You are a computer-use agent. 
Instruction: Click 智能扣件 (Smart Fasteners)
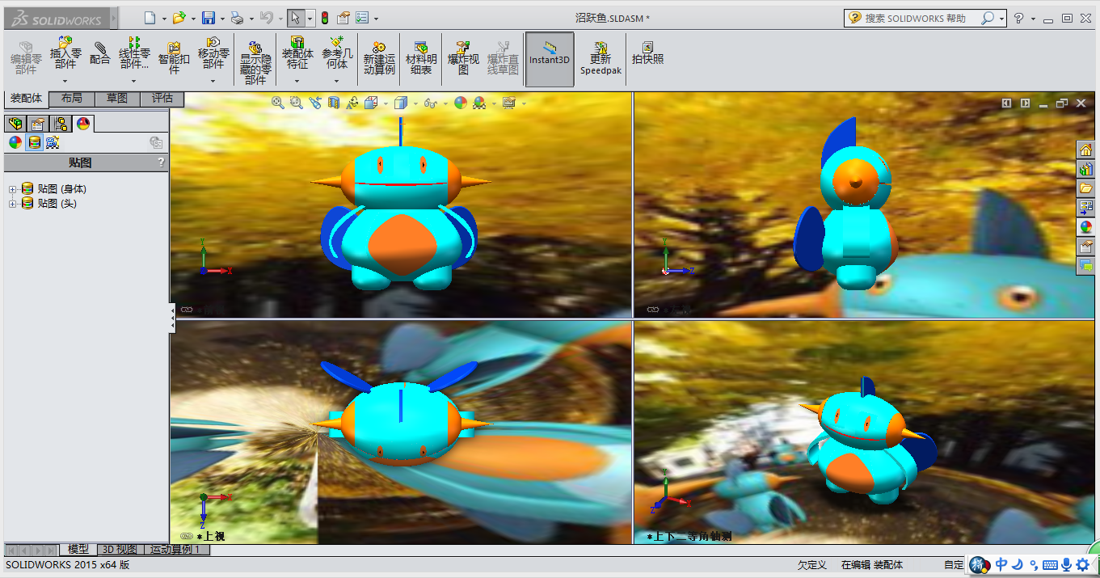[x=174, y=58]
